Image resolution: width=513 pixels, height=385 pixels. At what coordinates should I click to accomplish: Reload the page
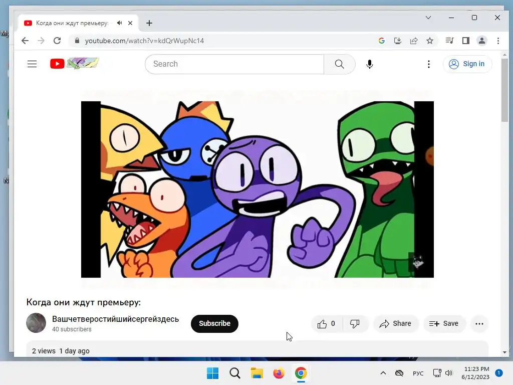[57, 41]
